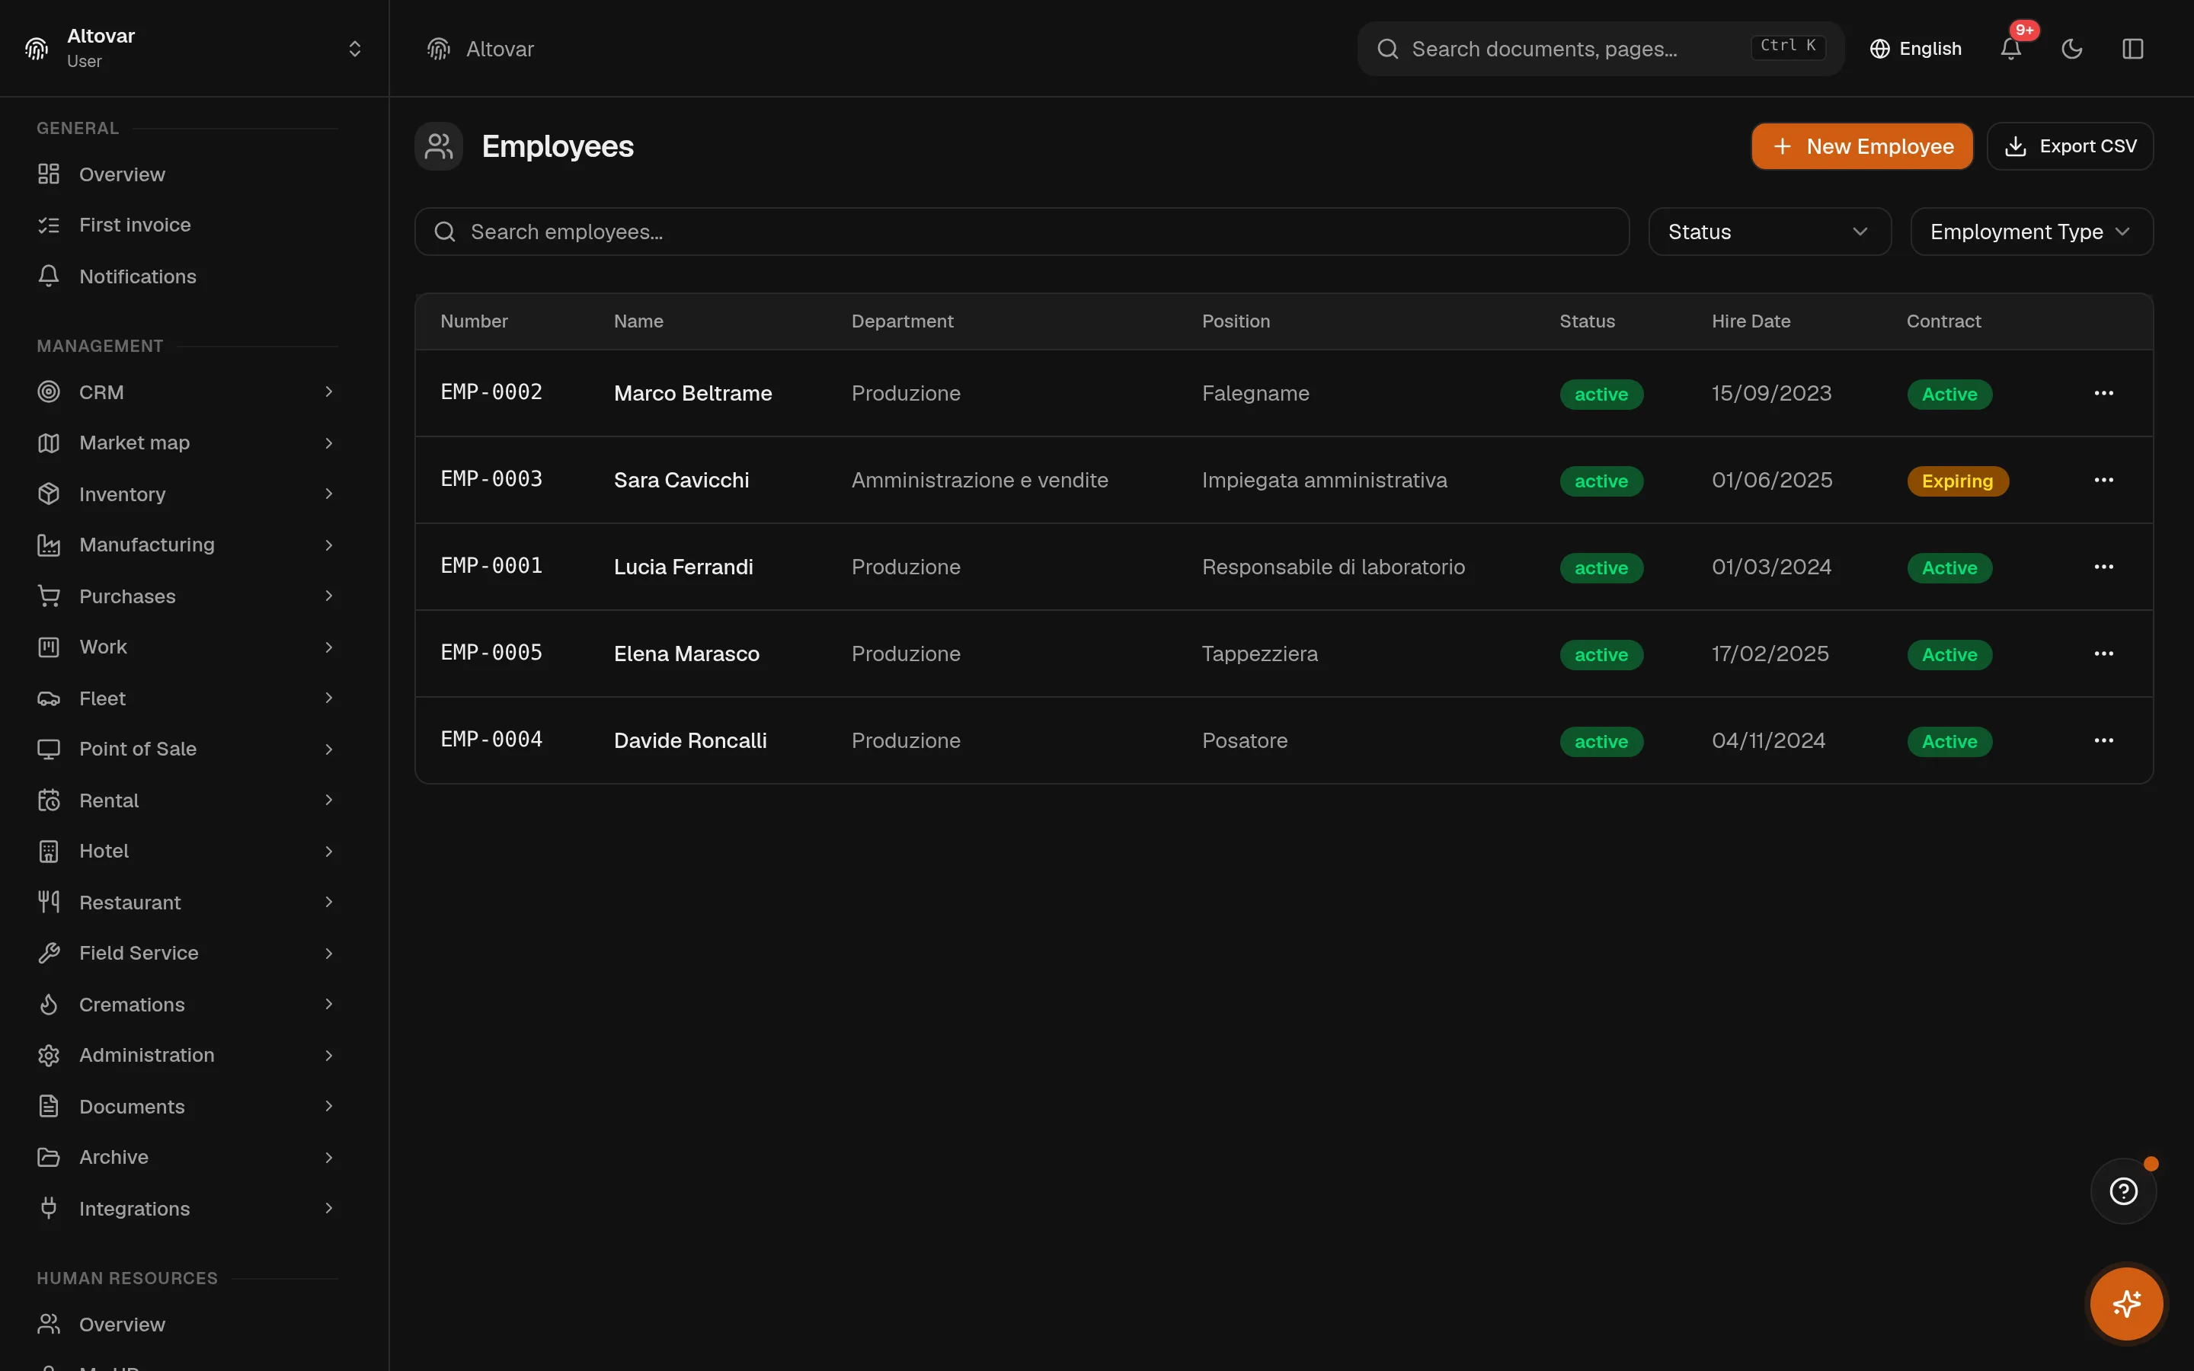Click the Cremations flame icon
The width and height of the screenshot is (2194, 1371).
tap(49, 1004)
